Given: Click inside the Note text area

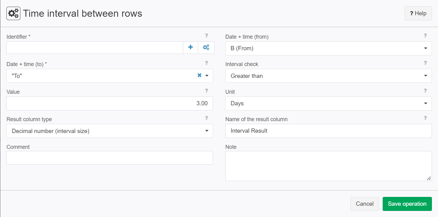Looking at the screenshot, I should 328,166.
